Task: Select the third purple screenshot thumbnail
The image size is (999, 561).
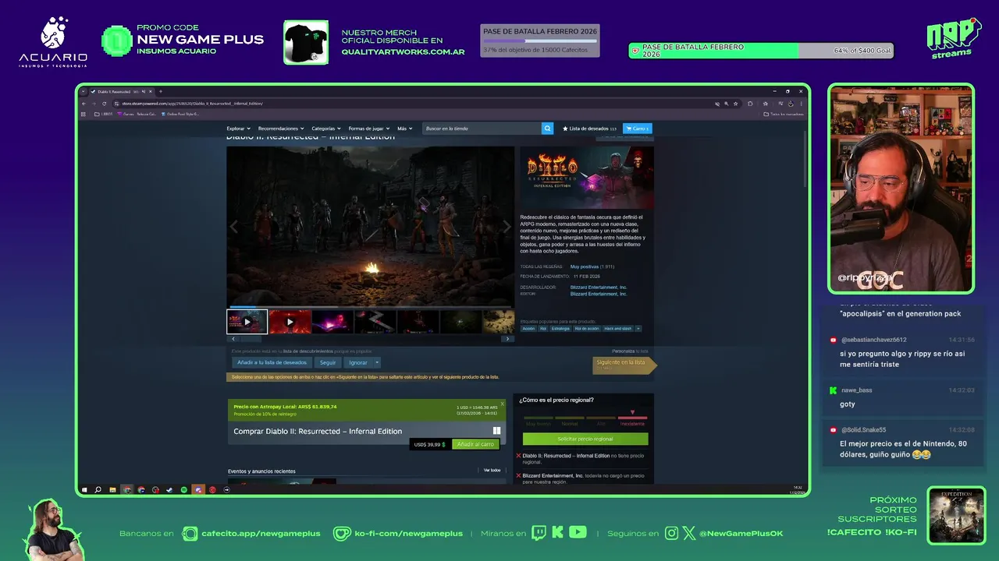Action: [332, 322]
